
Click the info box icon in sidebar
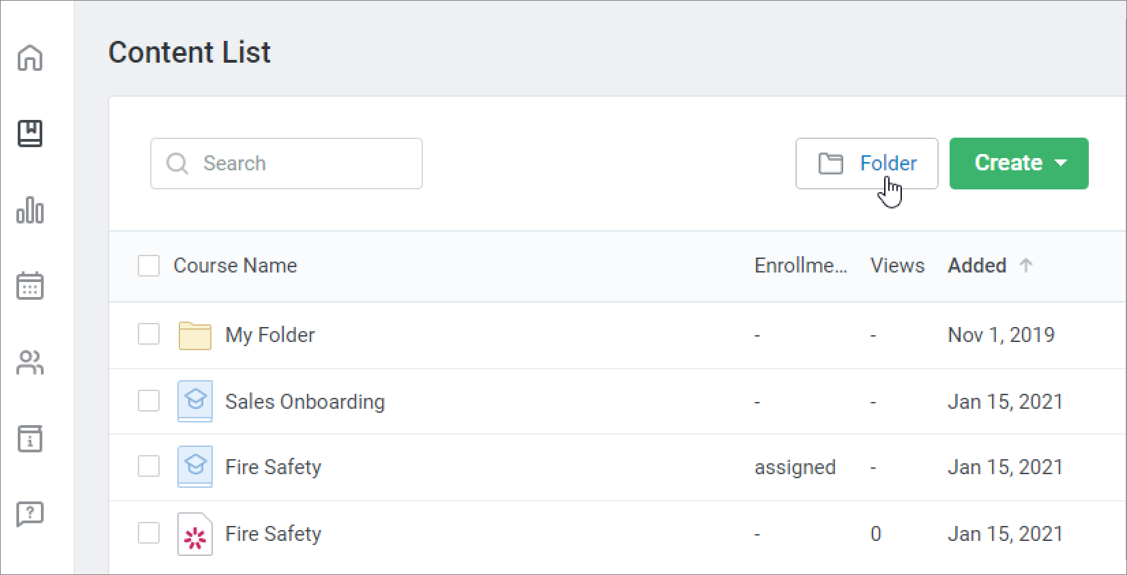(x=30, y=439)
